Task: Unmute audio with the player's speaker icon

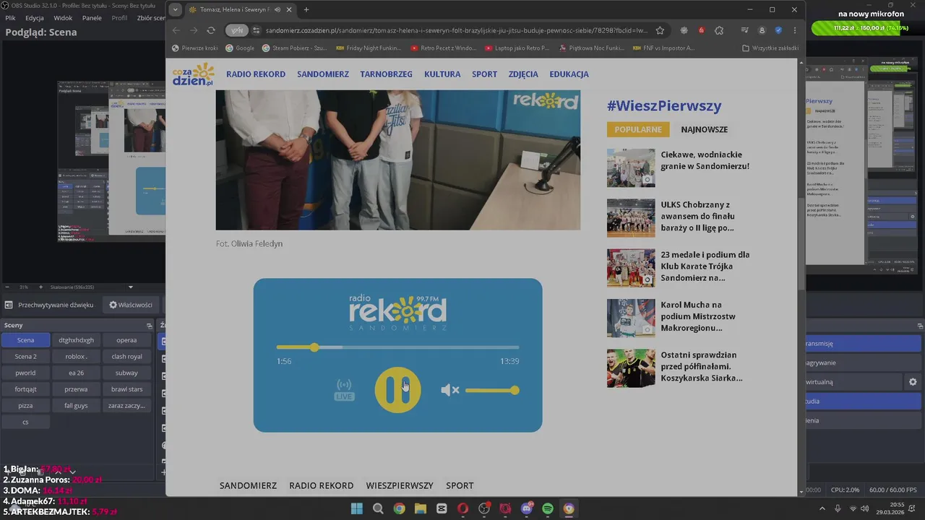Action: coord(449,390)
